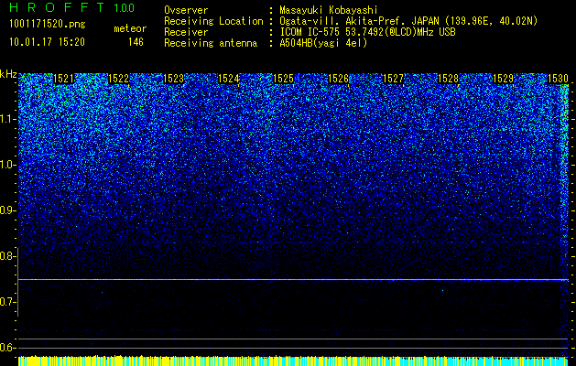Viewport: 576px width, 366px height.
Task: Click the 1523 time marker
Action: tap(173, 79)
